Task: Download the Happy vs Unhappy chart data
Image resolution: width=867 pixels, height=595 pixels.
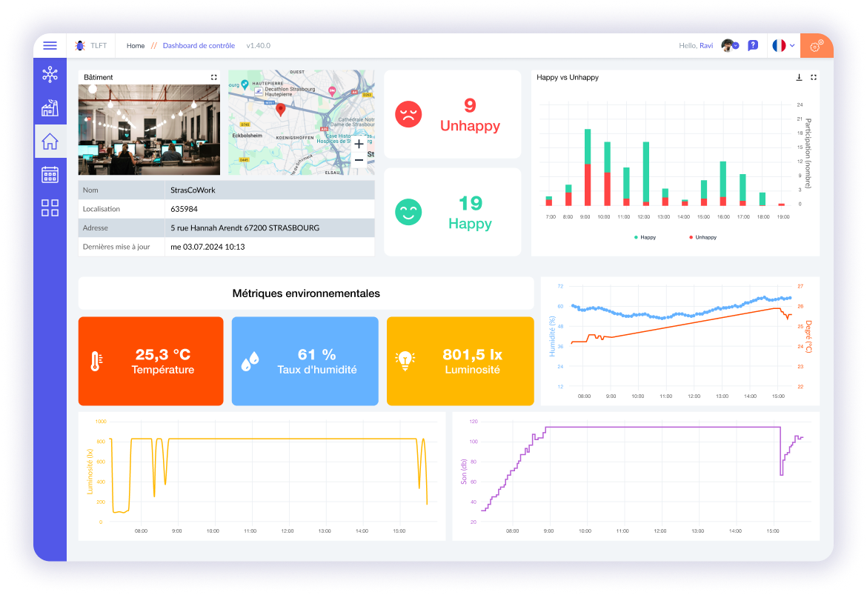Action: 798,77
